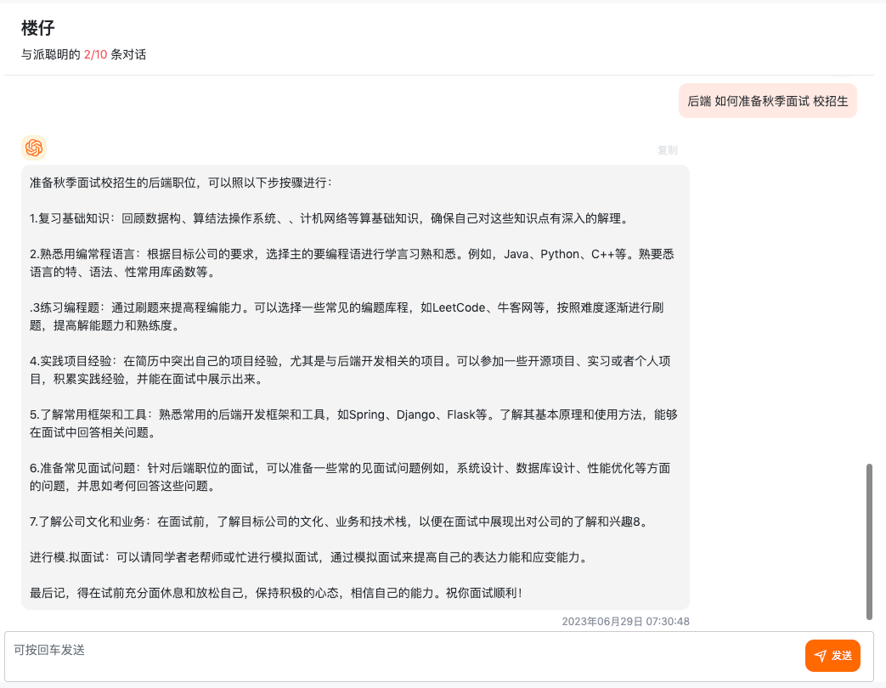
Task: Click the chat title 楼仔
Action: point(38,28)
